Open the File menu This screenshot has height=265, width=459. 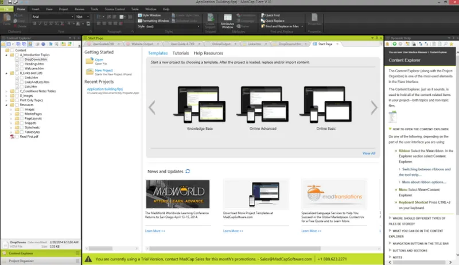tap(6, 9)
